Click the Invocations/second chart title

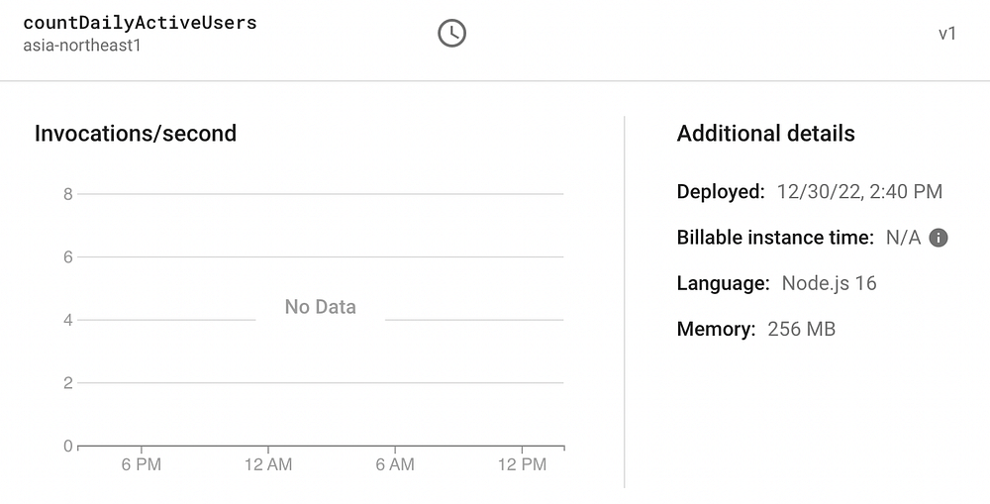pyautogui.click(x=136, y=134)
